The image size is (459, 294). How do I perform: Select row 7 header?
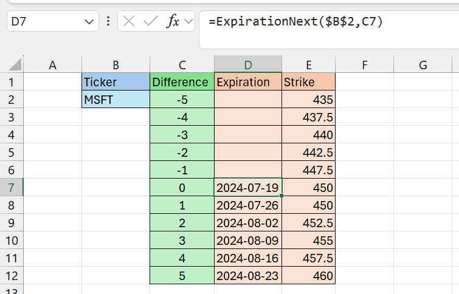coord(11,188)
